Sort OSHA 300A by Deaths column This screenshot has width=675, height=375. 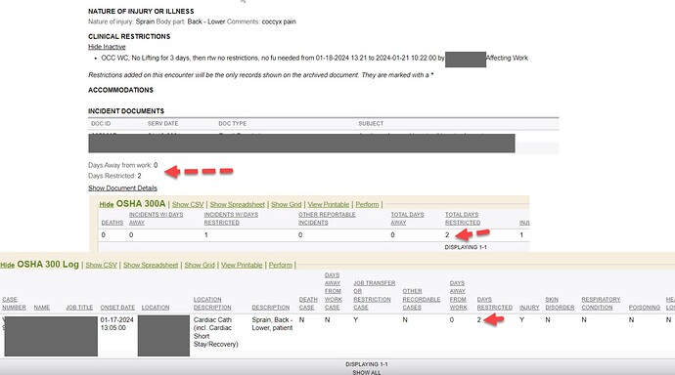[112, 223]
